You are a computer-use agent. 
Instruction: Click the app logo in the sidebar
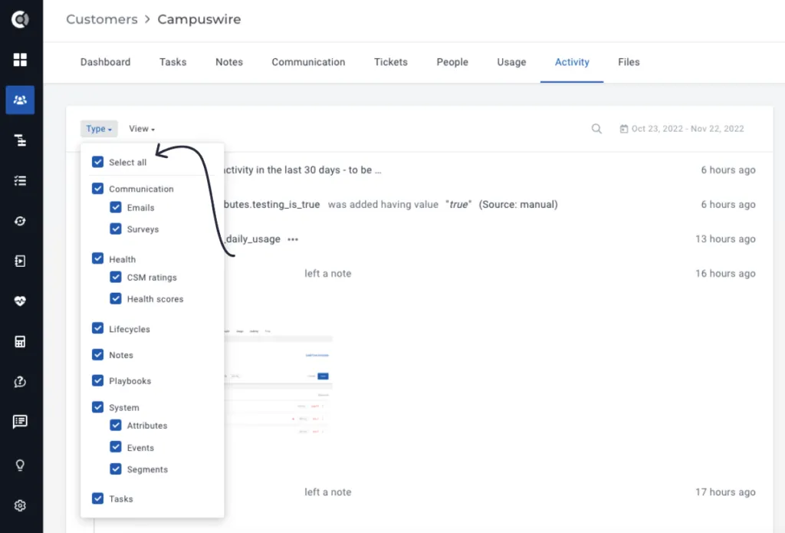[x=20, y=19]
